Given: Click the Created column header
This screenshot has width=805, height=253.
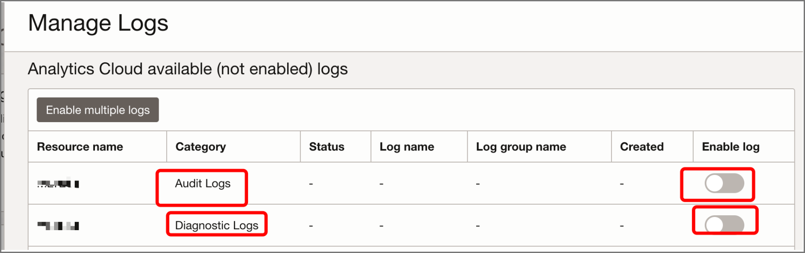Looking at the screenshot, I should coord(641,147).
